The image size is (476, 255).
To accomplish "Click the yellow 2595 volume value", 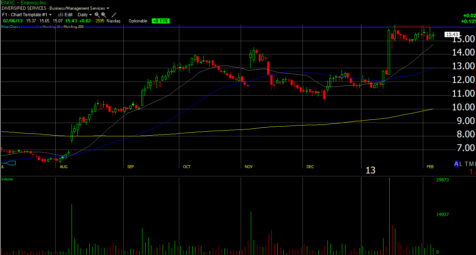I will pyautogui.click(x=100, y=21).
